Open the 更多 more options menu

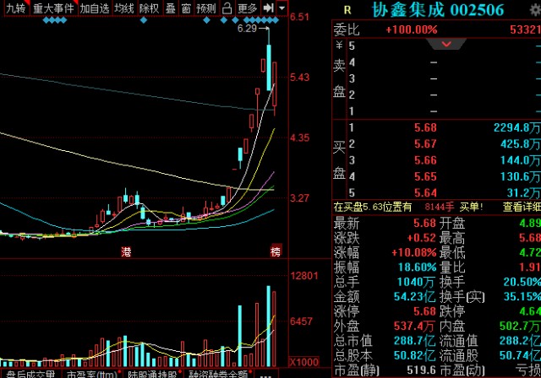(247, 8)
